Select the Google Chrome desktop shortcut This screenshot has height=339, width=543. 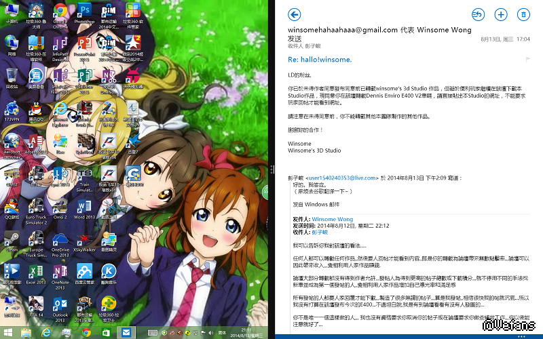click(60, 16)
